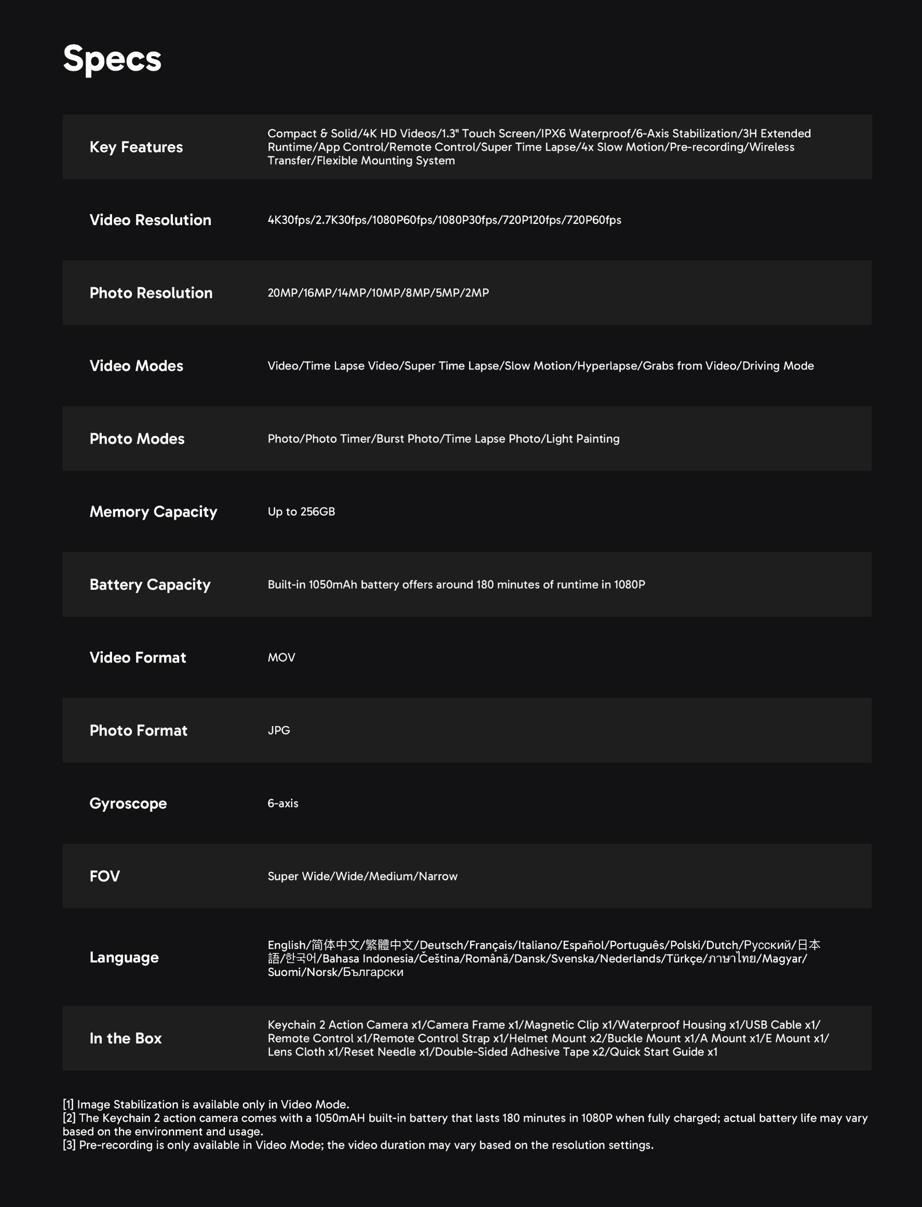Click the Key Features row label

[136, 147]
